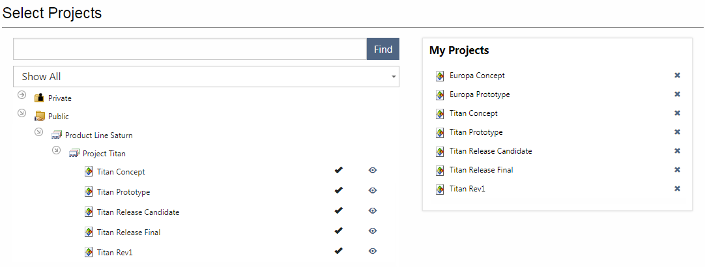Click the Titan Release Final tree icon
This screenshot has width=705, height=267.
89,232
